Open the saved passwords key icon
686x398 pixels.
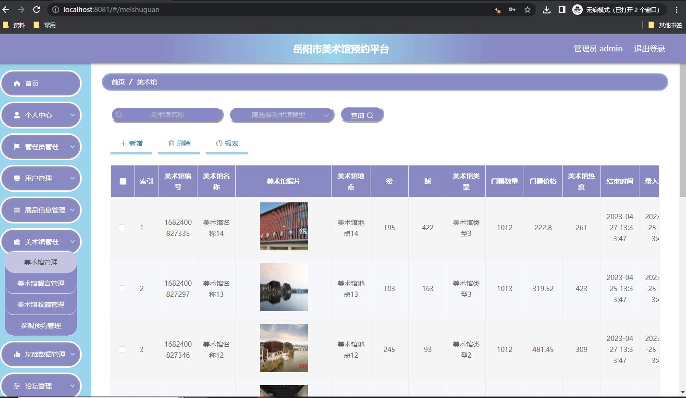[x=513, y=10]
